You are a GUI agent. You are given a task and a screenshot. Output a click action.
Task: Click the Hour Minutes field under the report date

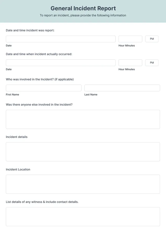130,39
